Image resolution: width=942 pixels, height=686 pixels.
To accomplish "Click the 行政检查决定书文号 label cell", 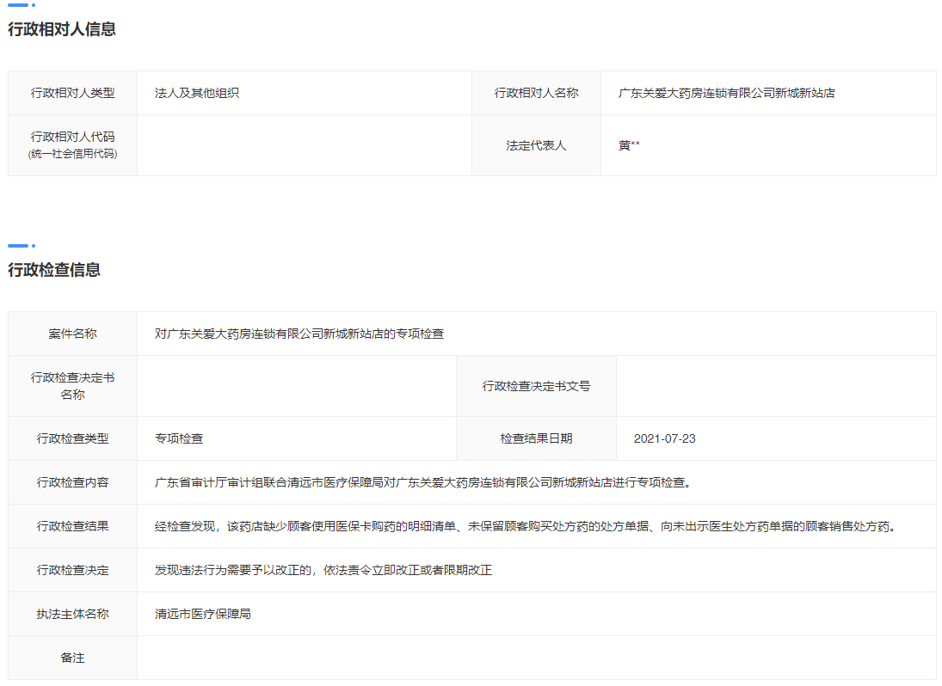I will tap(537, 386).
